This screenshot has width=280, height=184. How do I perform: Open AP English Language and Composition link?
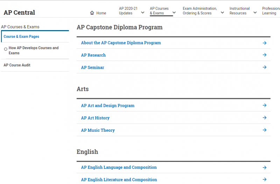click(x=119, y=168)
